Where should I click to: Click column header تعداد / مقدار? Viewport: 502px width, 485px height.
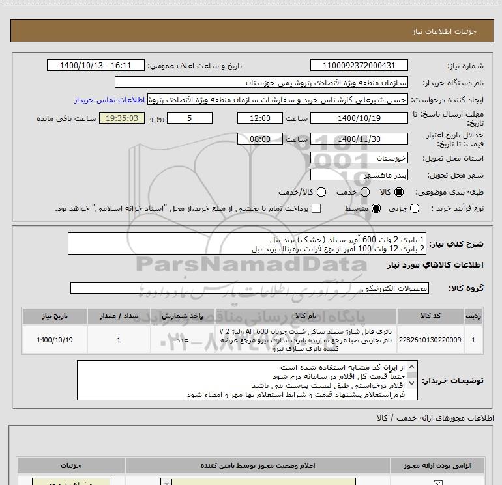(119, 316)
